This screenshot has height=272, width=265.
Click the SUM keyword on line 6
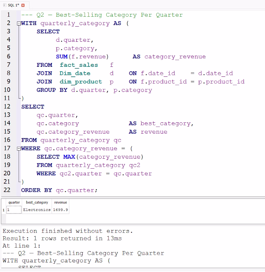(62, 57)
